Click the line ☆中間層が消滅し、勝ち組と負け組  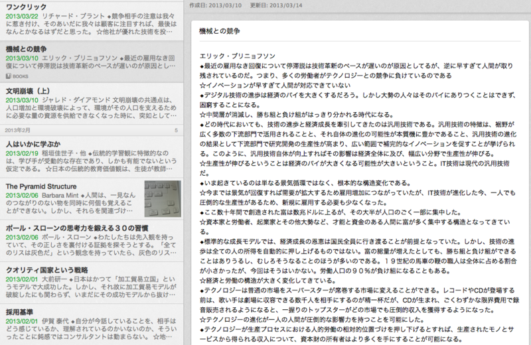coord(297,115)
